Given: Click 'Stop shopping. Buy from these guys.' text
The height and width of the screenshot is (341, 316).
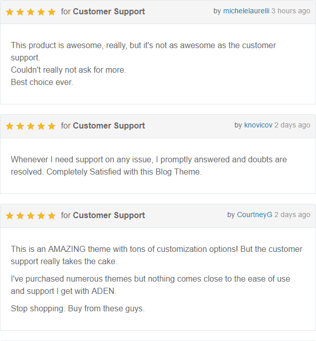Looking at the screenshot, I should [77, 308].
